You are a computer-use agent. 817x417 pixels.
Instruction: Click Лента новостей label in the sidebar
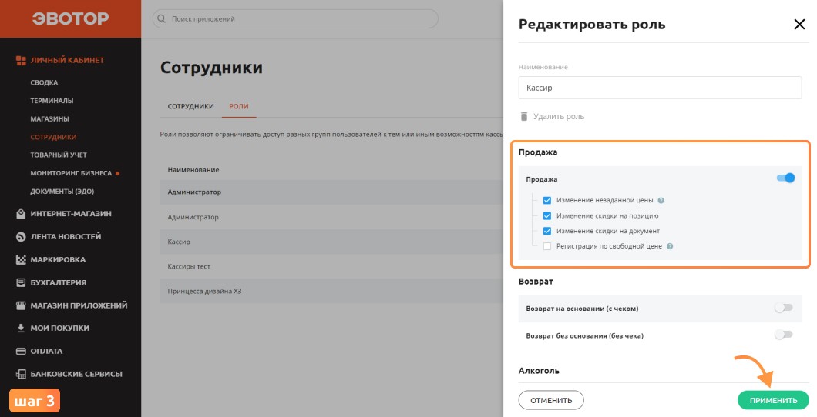[66, 236]
